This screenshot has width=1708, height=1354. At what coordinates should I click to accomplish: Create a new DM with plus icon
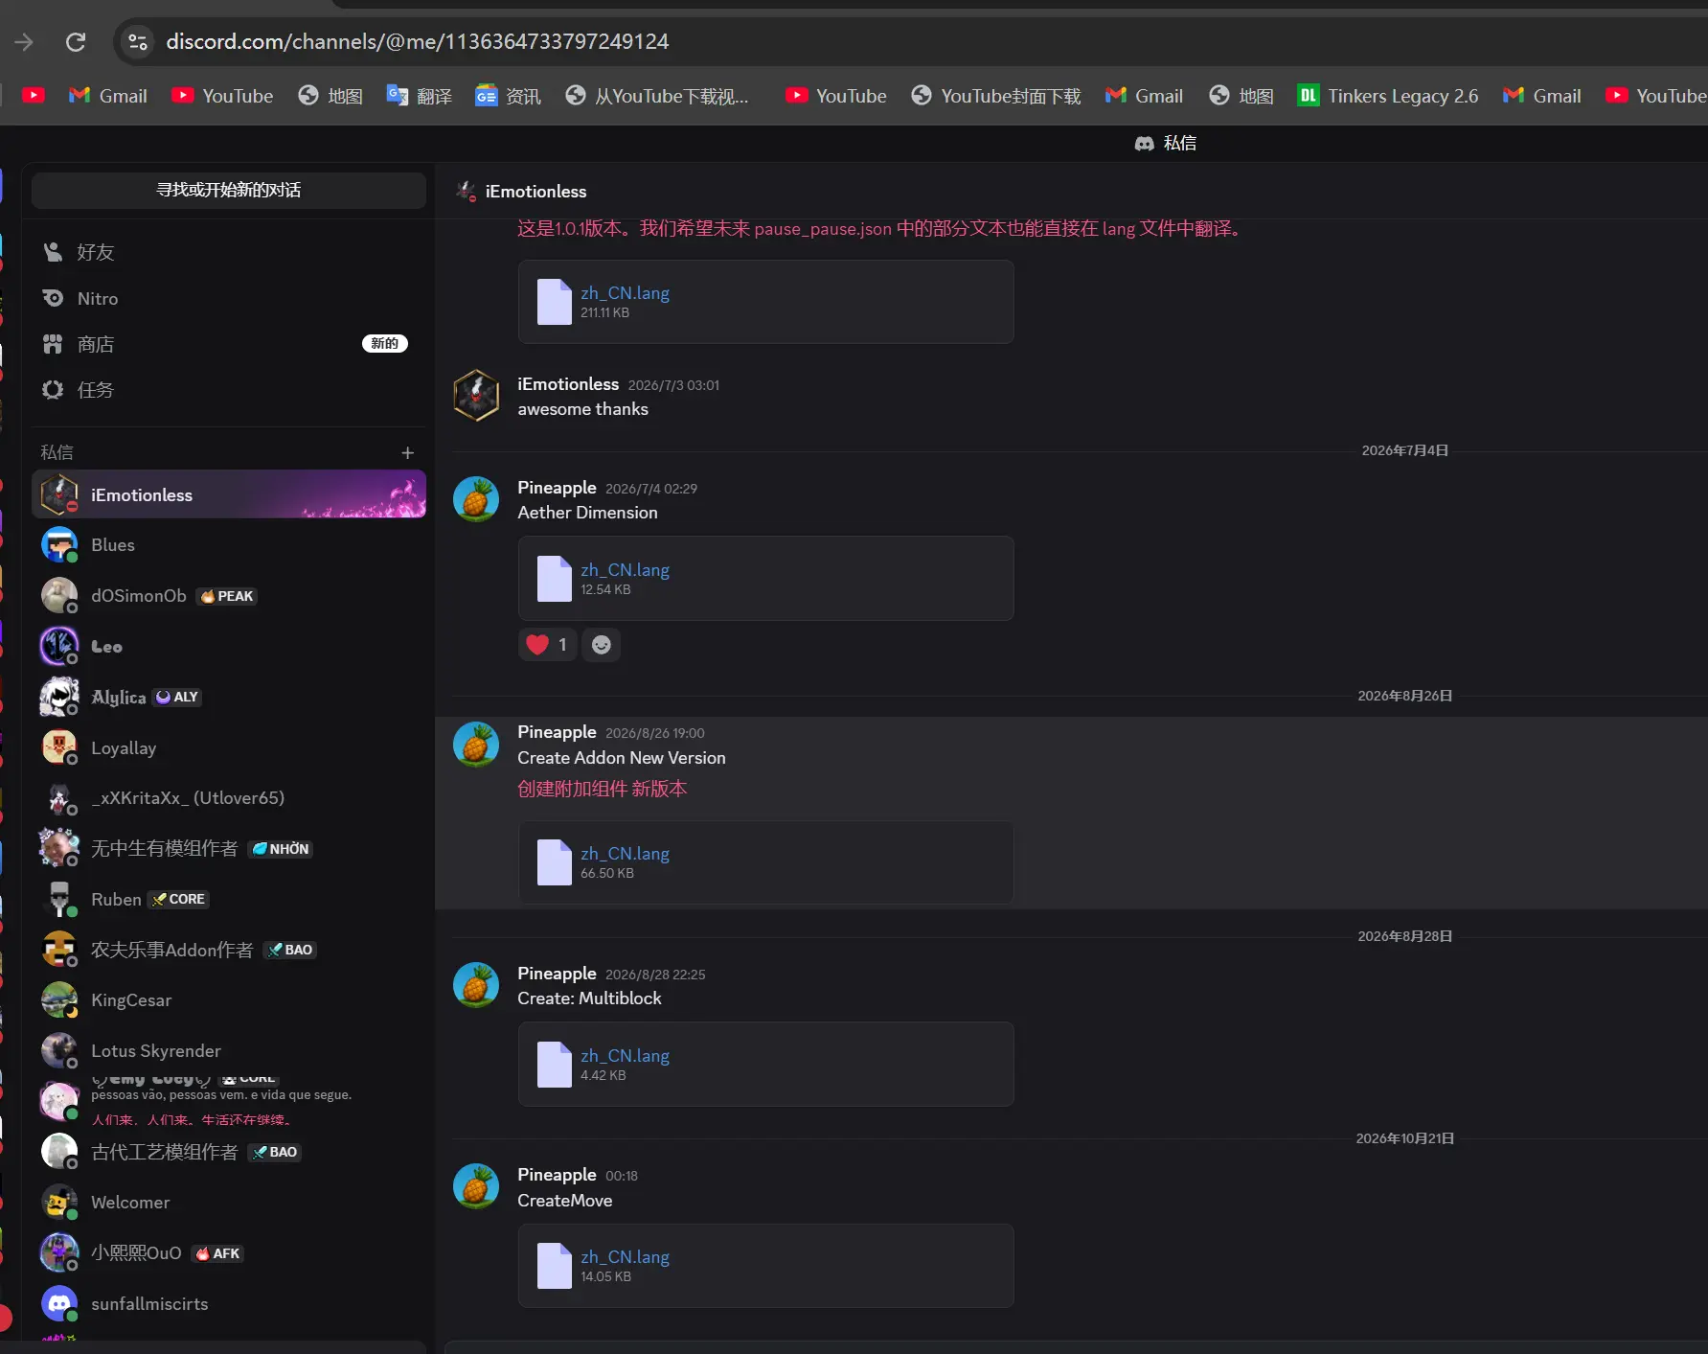click(407, 452)
